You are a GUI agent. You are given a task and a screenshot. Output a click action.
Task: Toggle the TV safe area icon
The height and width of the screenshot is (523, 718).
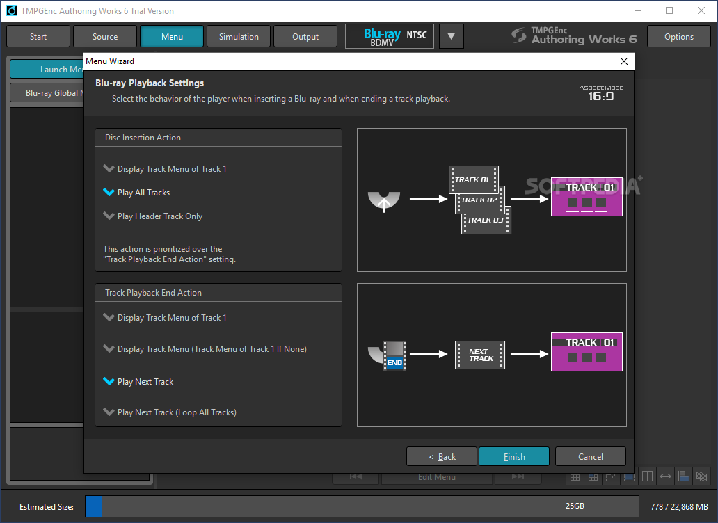click(x=611, y=477)
